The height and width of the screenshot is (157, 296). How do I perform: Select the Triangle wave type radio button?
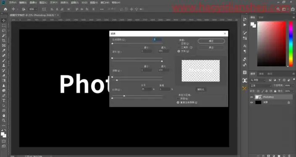178,47
